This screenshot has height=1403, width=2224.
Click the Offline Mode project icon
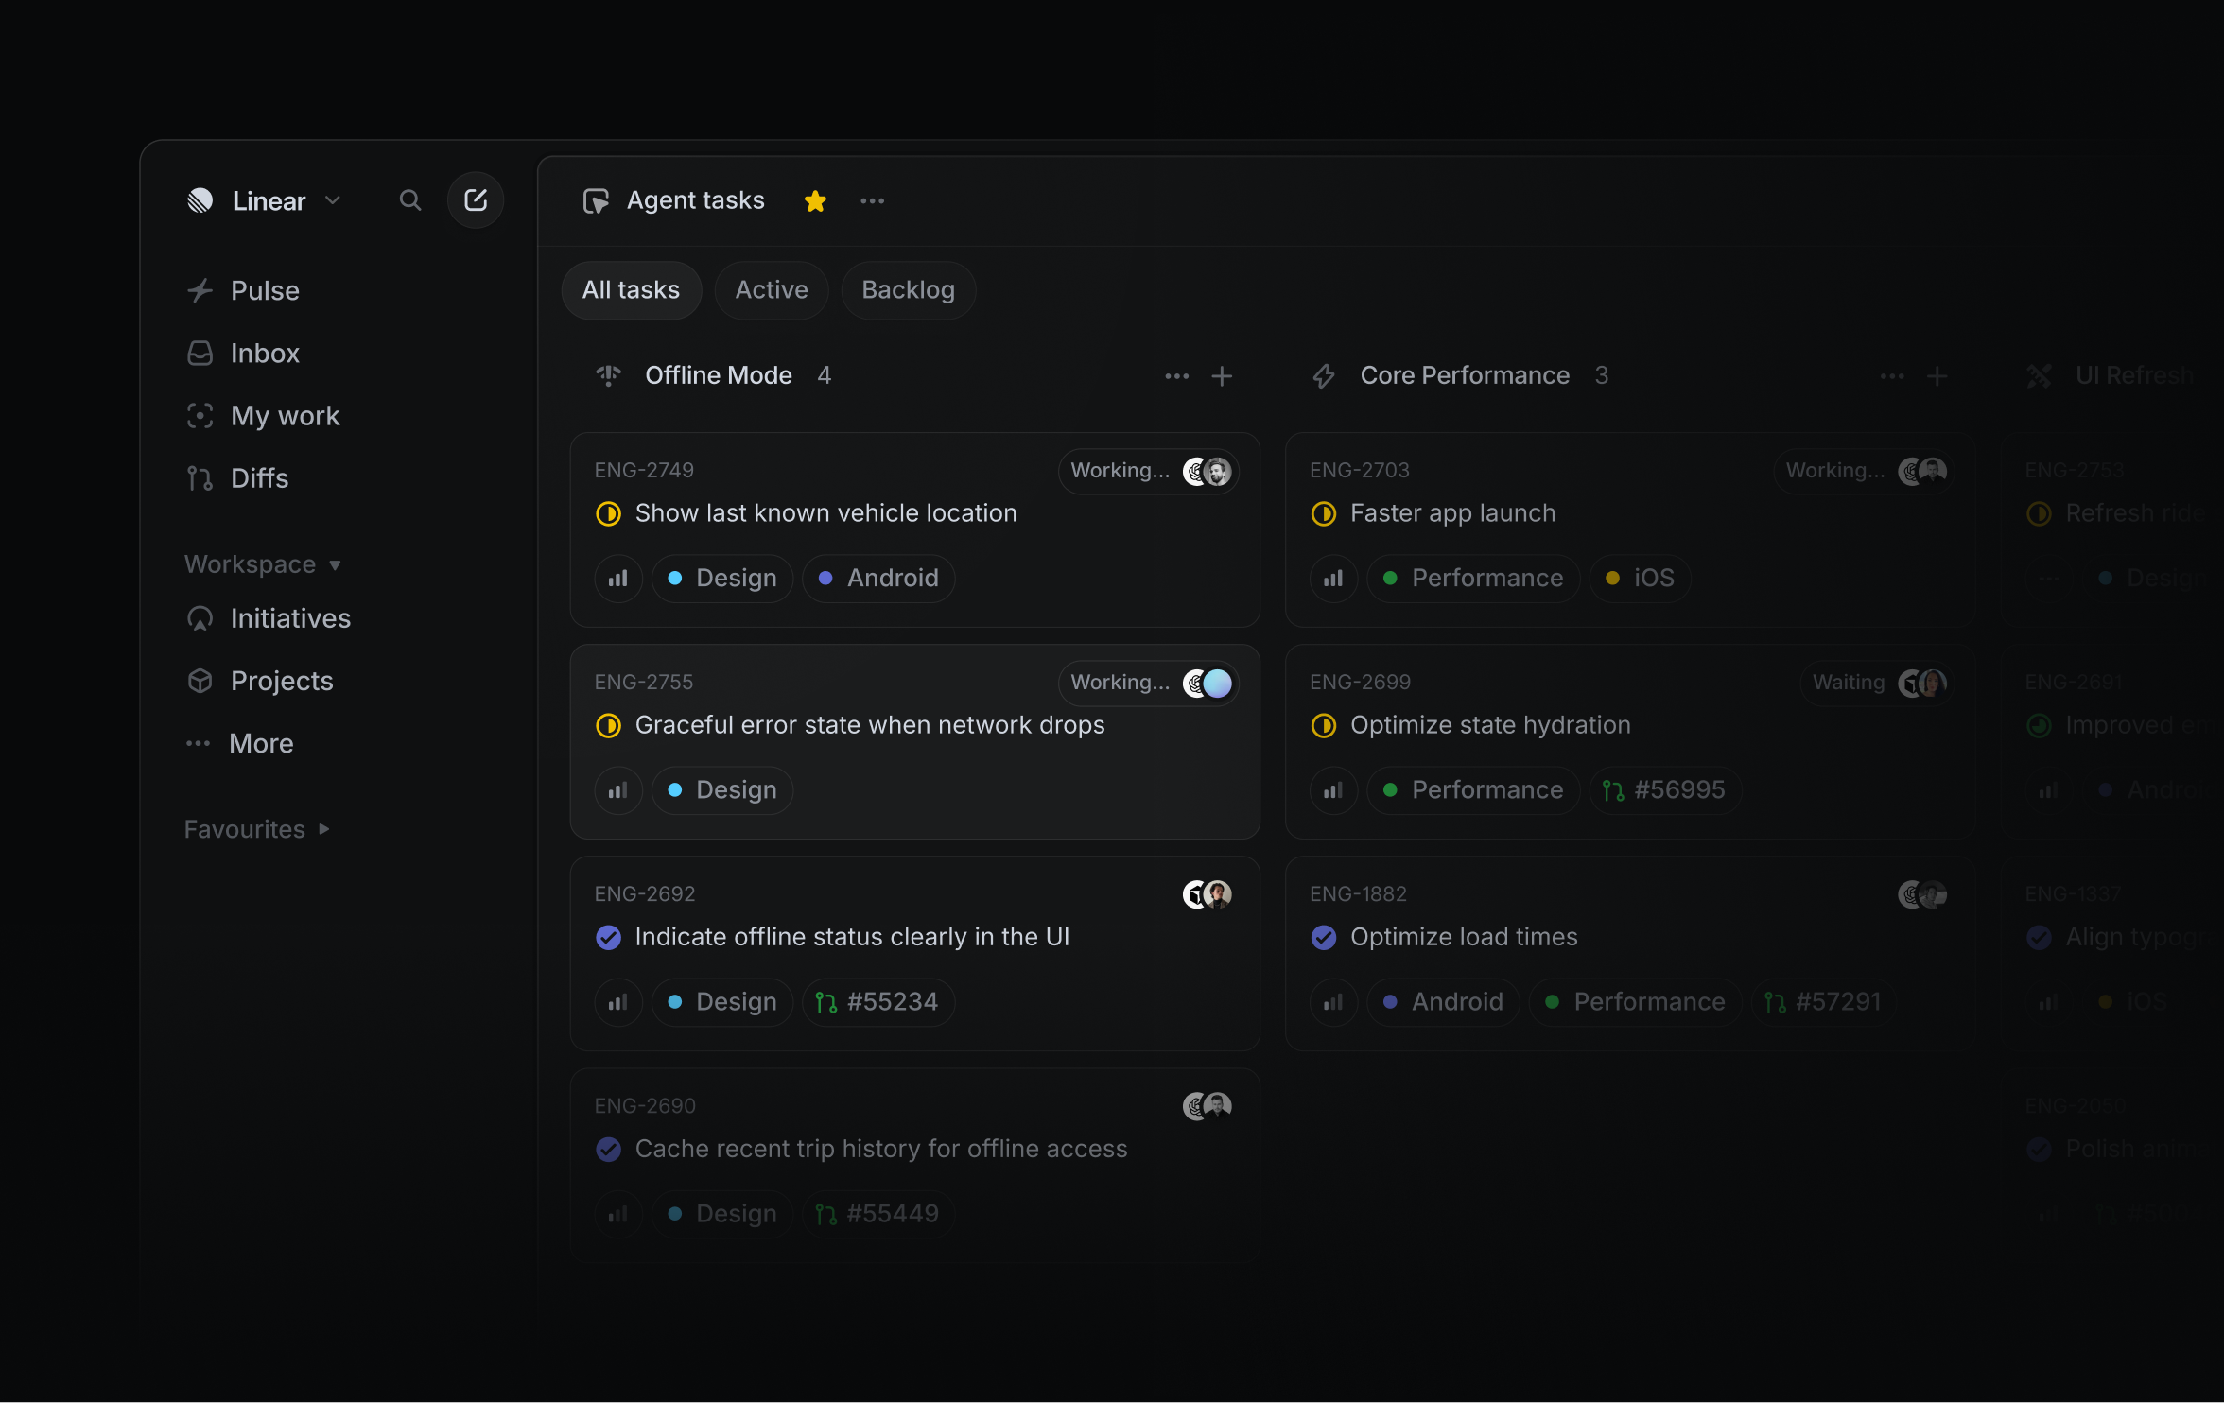pyautogui.click(x=609, y=375)
